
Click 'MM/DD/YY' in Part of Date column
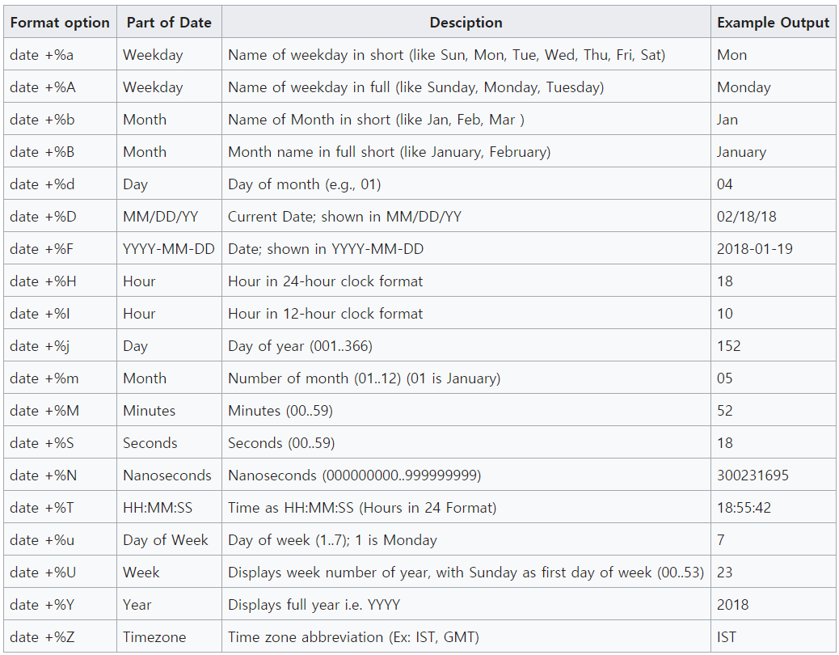(161, 216)
